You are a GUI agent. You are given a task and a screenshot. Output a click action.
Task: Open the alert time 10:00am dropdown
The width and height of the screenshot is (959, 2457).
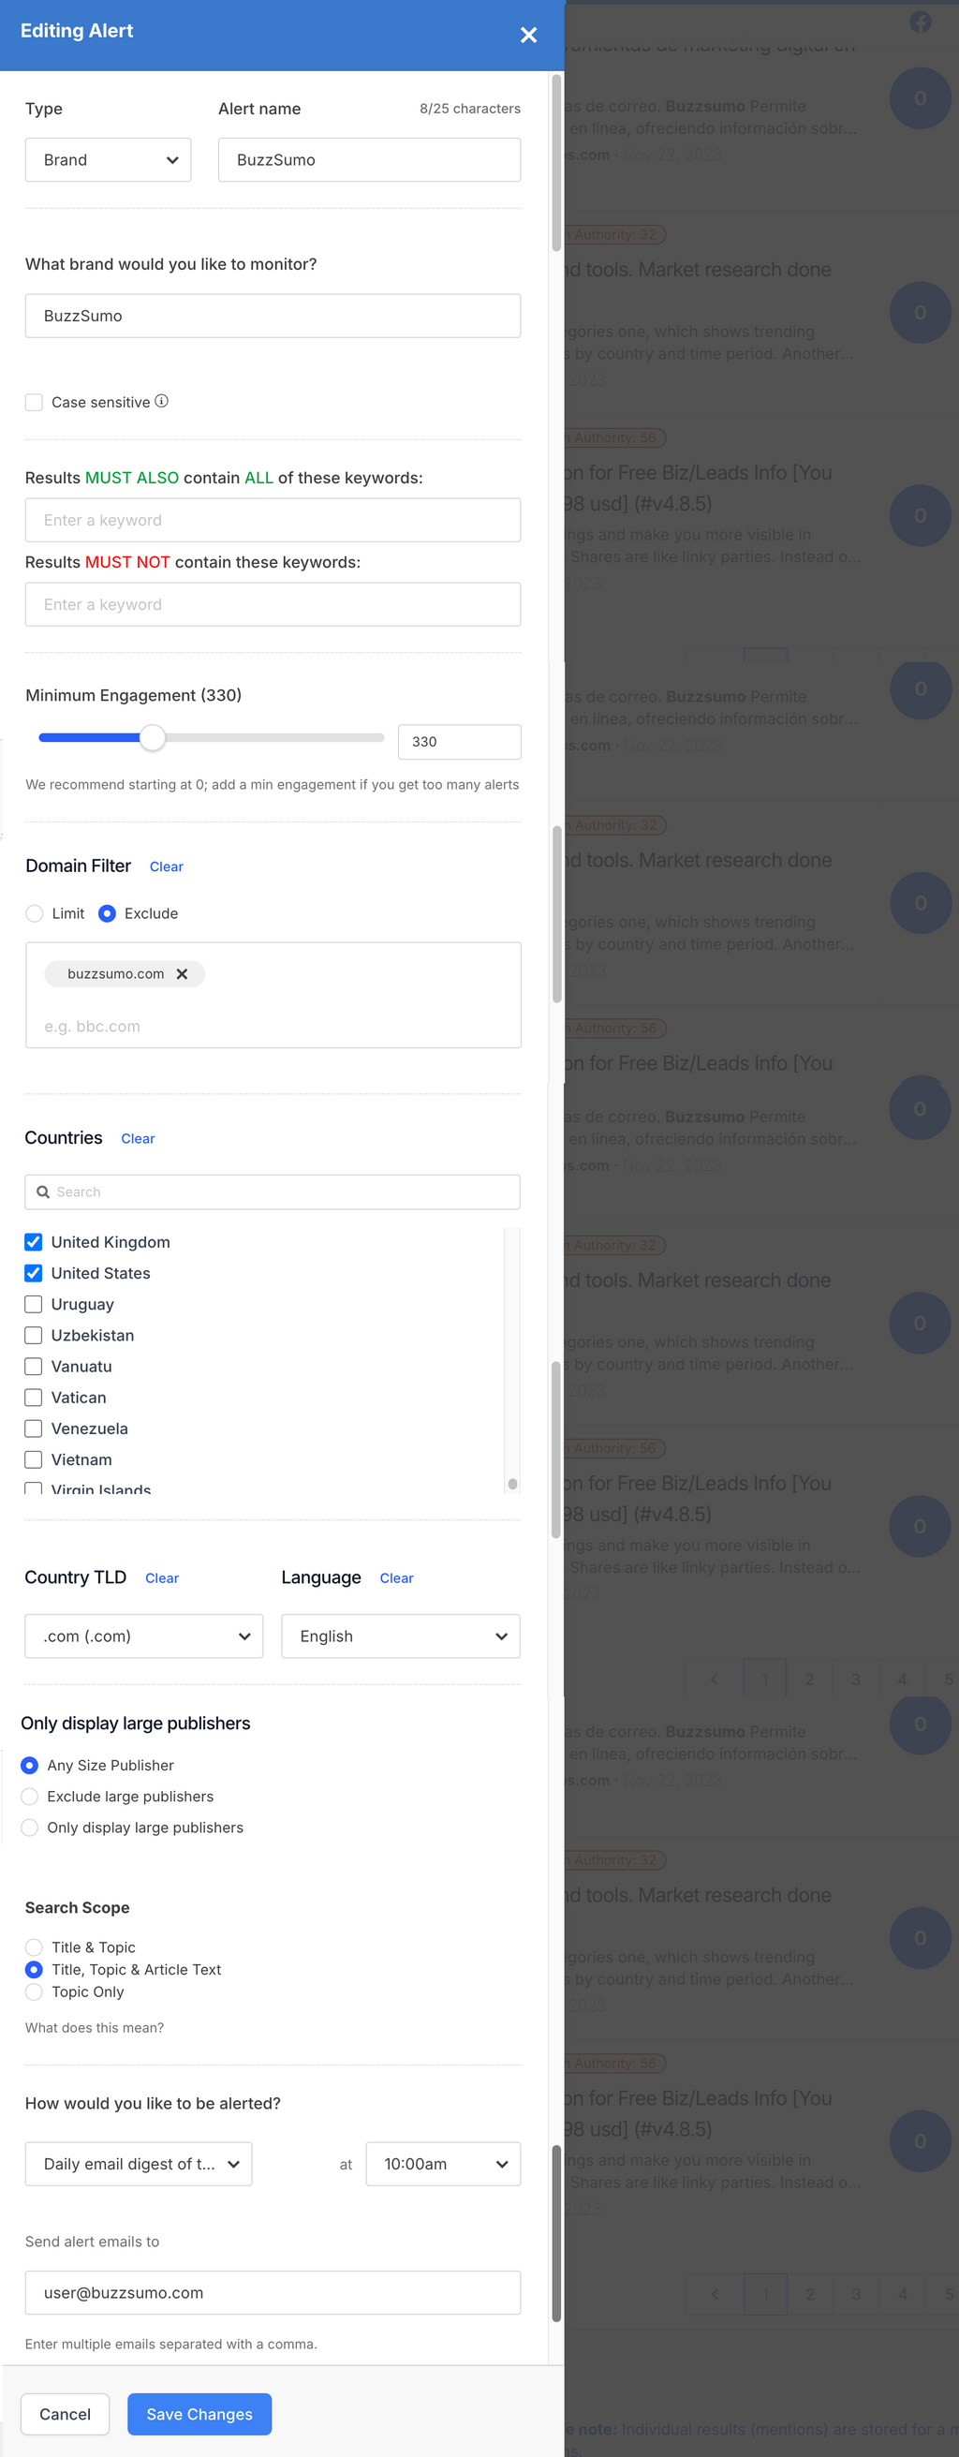[443, 2164]
